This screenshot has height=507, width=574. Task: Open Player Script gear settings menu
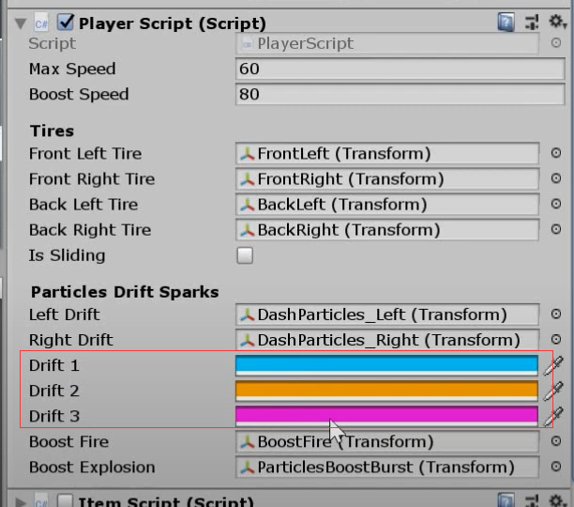[x=557, y=22]
